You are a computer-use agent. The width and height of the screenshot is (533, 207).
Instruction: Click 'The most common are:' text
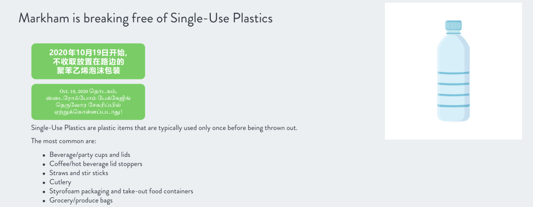click(64, 141)
